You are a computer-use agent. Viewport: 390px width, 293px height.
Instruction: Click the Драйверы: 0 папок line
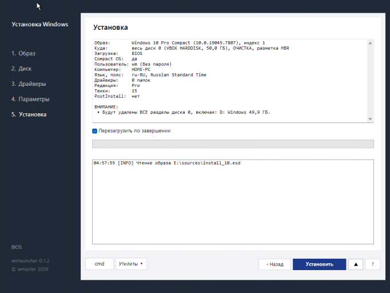[x=122, y=80]
